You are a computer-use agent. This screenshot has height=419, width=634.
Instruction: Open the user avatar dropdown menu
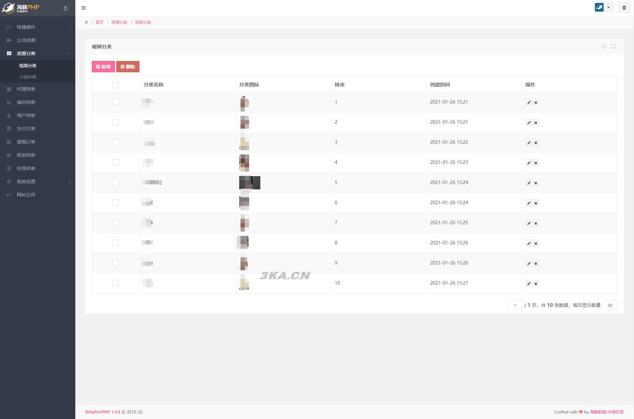pos(603,8)
